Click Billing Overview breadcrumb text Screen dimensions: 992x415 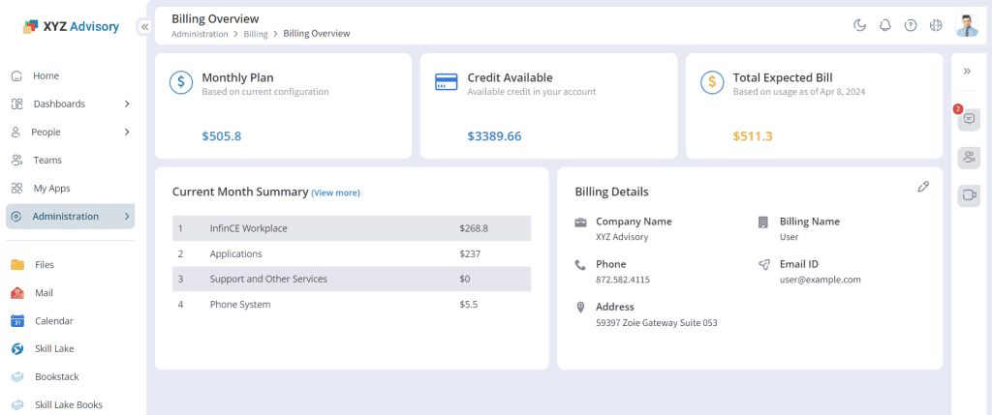pos(317,34)
